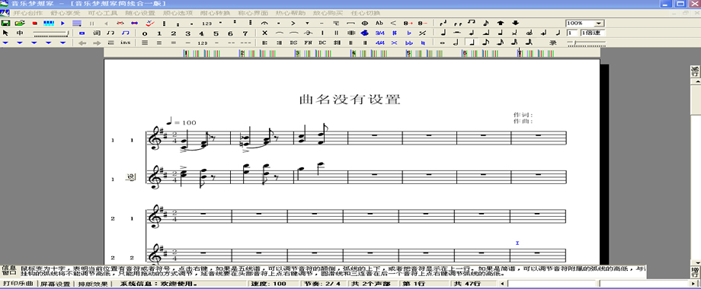
Task: Play the score with blue play arrow
Action: click(63, 23)
